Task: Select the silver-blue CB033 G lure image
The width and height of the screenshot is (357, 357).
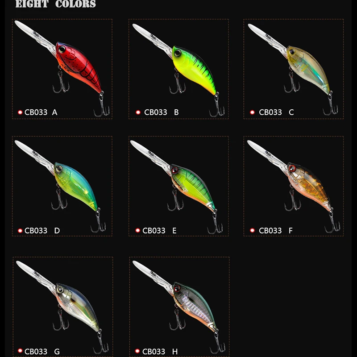Action: (x=62, y=307)
